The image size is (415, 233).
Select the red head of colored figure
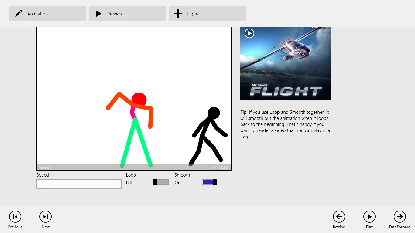click(x=139, y=100)
